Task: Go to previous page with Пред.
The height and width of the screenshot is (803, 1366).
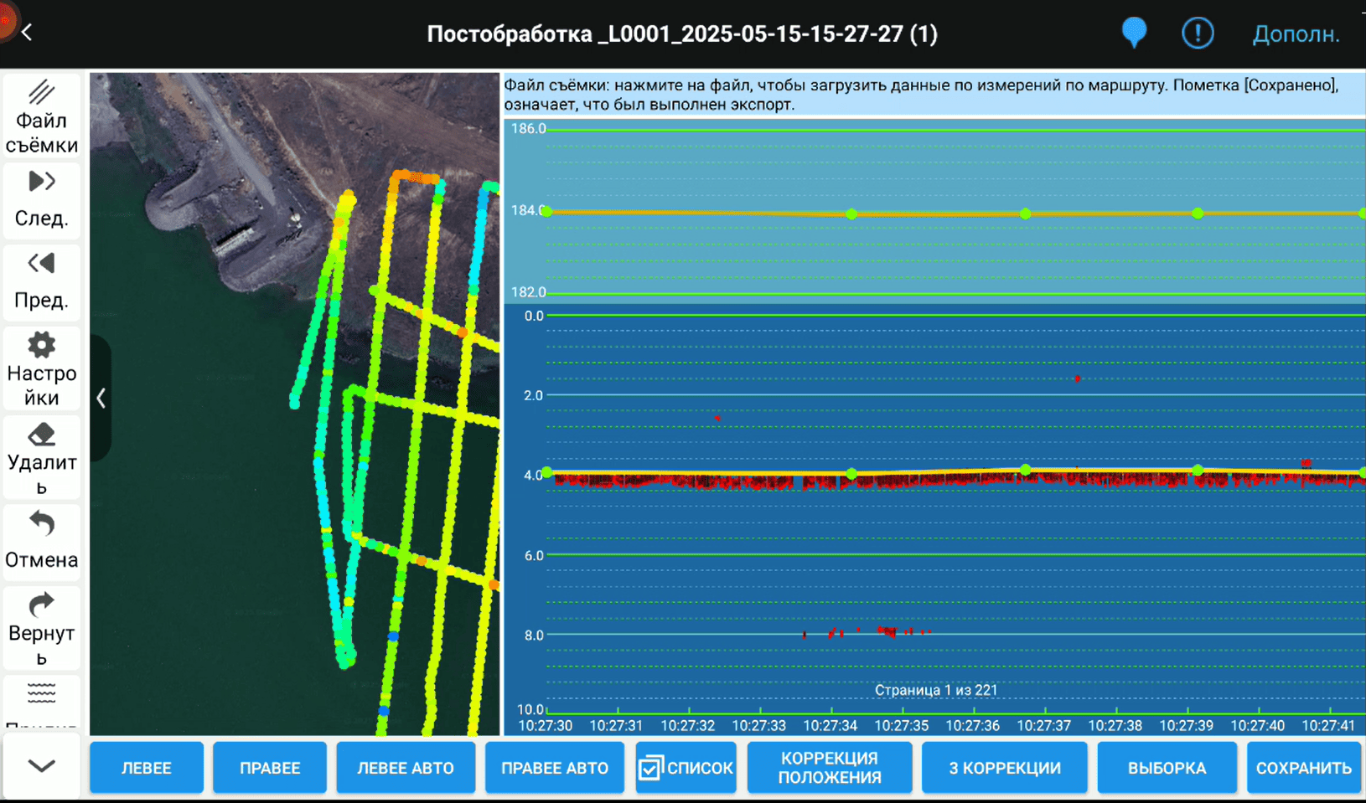Action: point(42,281)
